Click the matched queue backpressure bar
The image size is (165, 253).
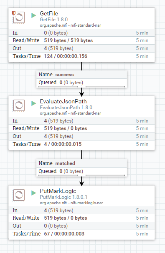(82, 175)
